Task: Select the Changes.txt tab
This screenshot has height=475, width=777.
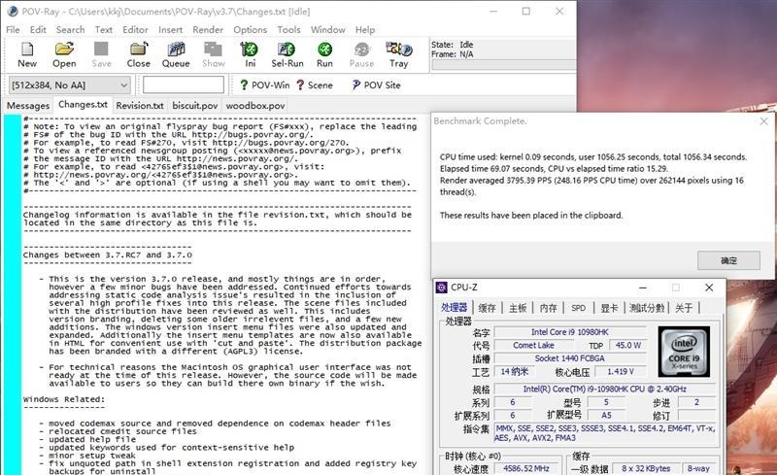Action: click(x=83, y=105)
